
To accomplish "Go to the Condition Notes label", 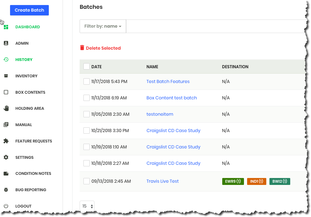I will click(33, 173).
